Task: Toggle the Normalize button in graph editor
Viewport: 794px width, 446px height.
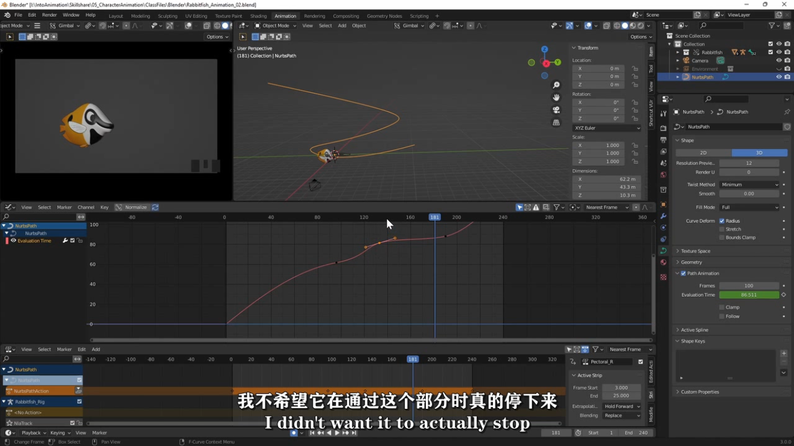Action: [132, 207]
